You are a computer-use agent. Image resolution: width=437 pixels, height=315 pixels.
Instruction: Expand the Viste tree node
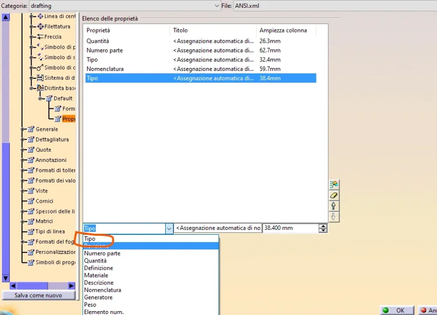click(x=23, y=191)
